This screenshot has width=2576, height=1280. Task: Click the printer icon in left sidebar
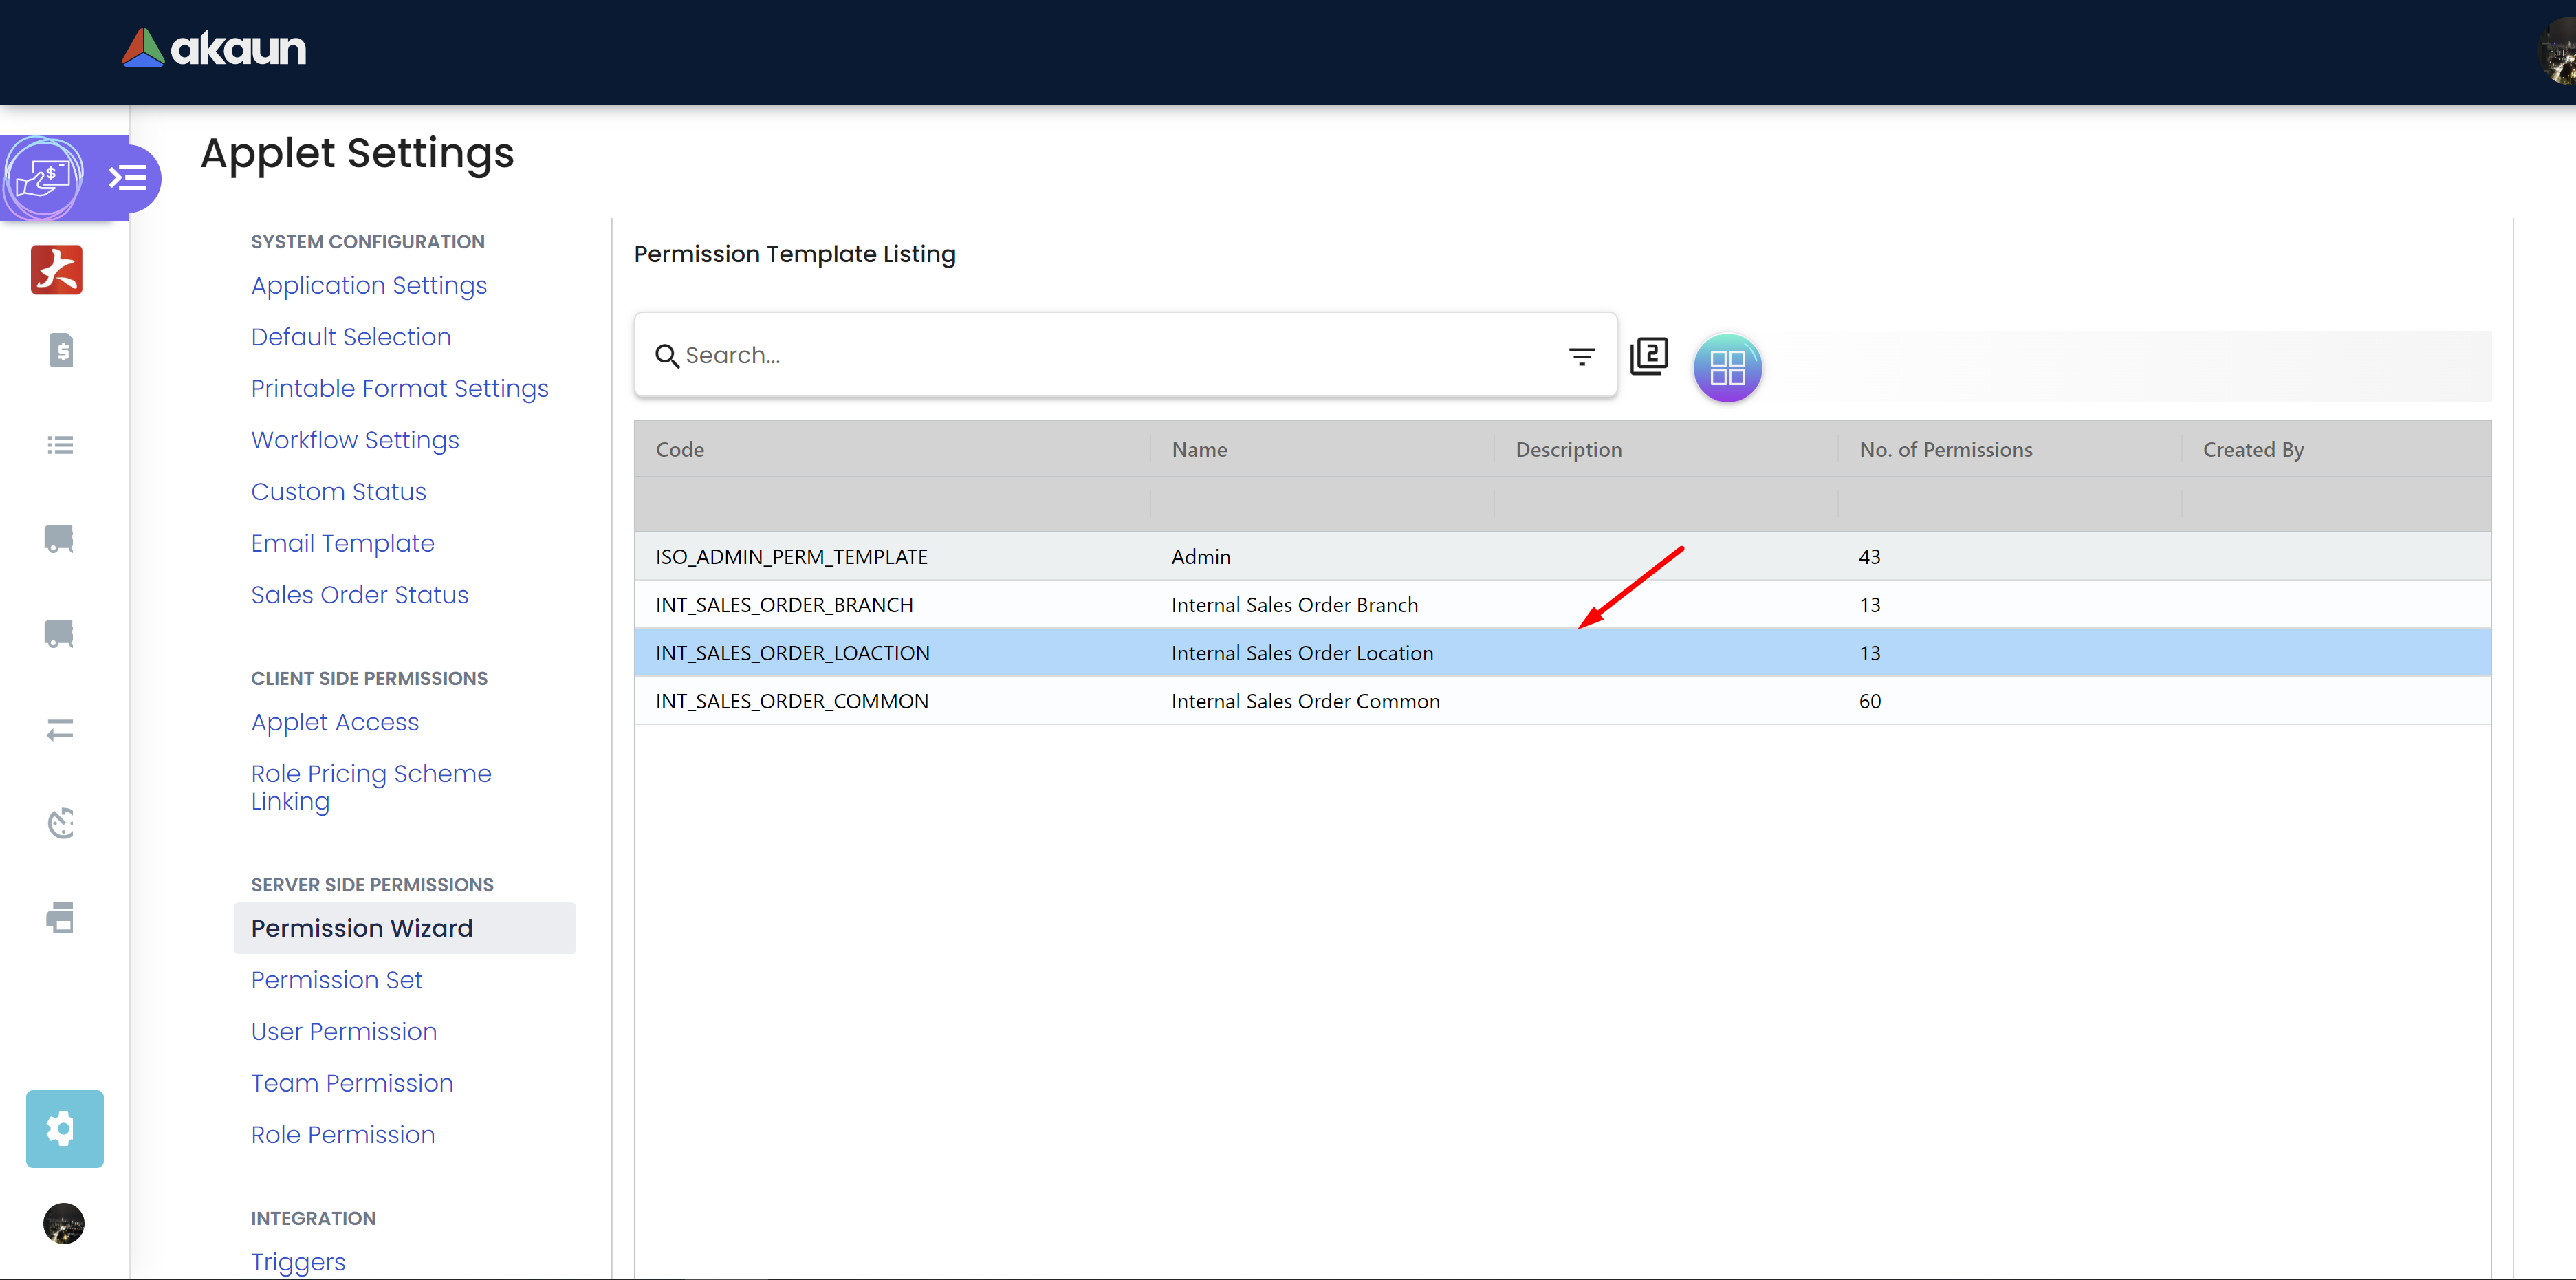tap(61, 917)
